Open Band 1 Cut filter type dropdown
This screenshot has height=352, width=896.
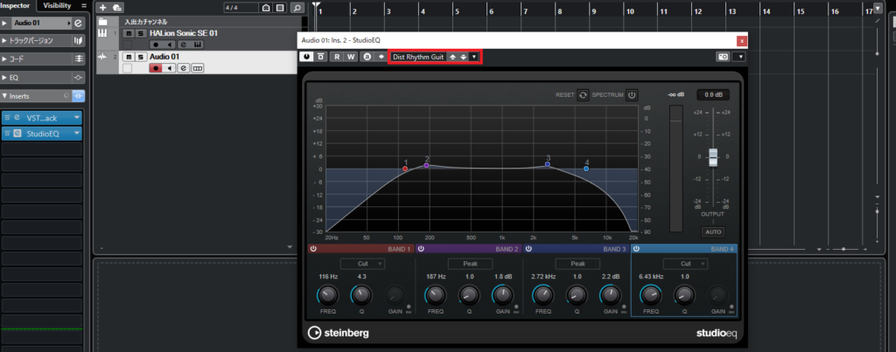click(363, 264)
